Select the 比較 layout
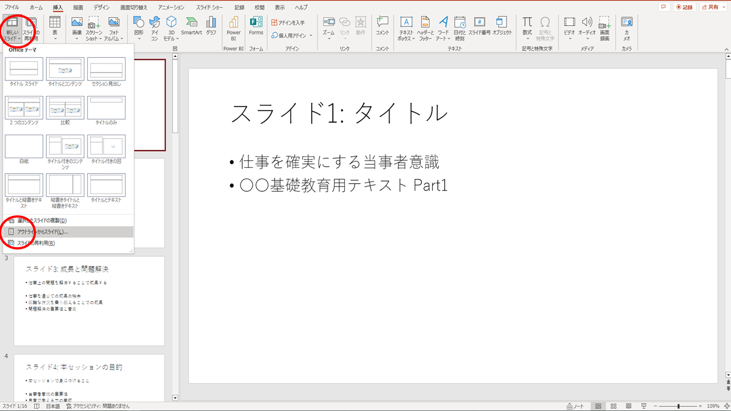The image size is (731, 411). point(65,111)
